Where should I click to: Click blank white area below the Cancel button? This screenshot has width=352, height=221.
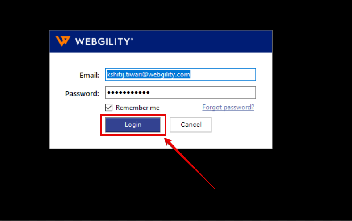pos(191,140)
